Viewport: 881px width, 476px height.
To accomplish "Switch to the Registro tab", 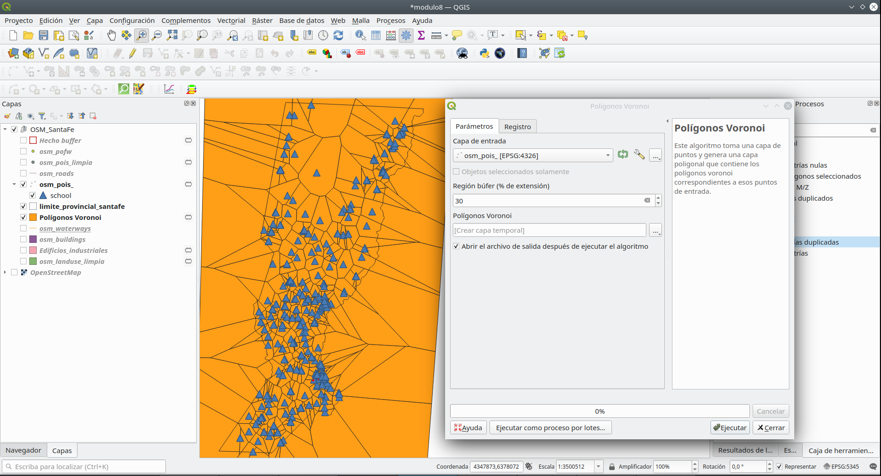I will [518, 126].
